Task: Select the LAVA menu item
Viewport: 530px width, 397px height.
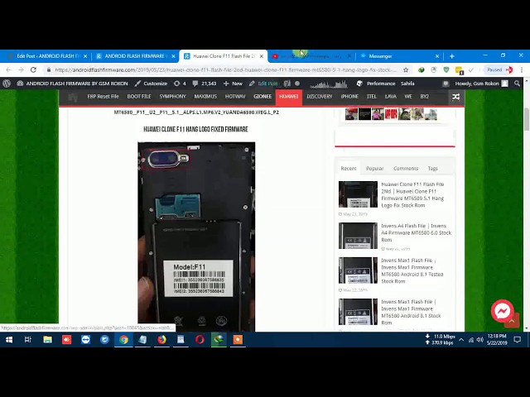Action: [x=390, y=97]
